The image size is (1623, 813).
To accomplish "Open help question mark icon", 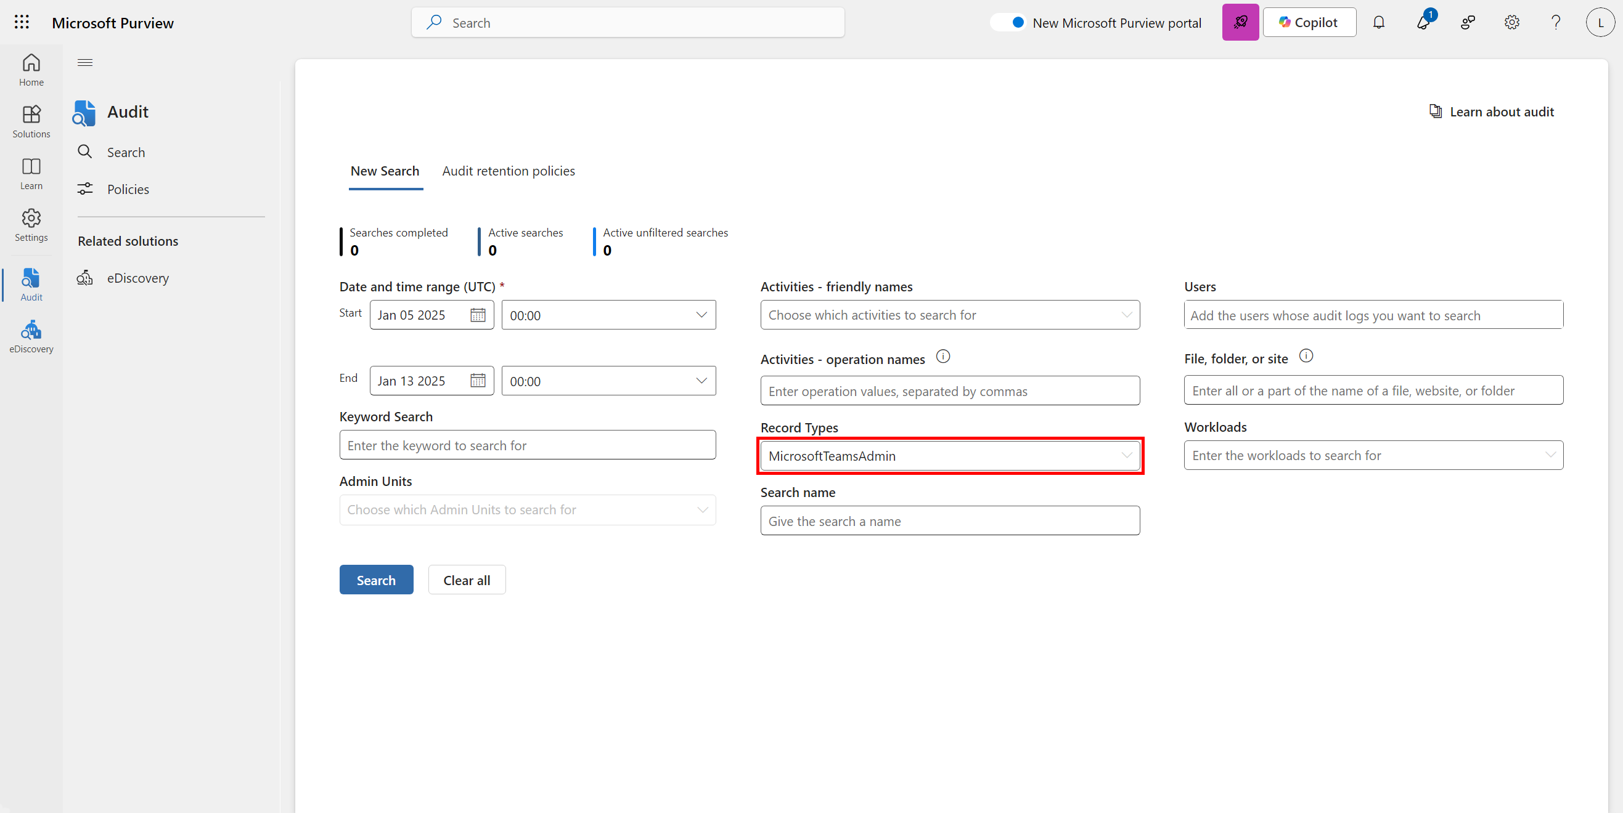I will (x=1556, y=23).
